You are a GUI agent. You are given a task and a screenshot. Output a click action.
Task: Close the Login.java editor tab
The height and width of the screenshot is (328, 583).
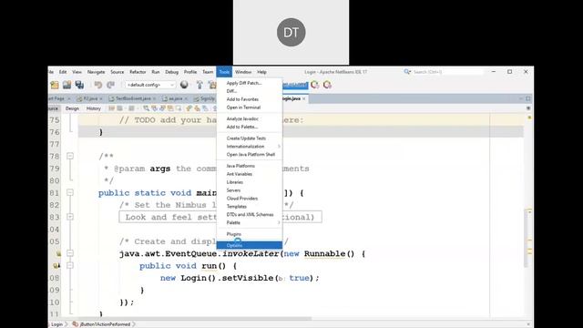pyautogui.click(x=303, y=98)
